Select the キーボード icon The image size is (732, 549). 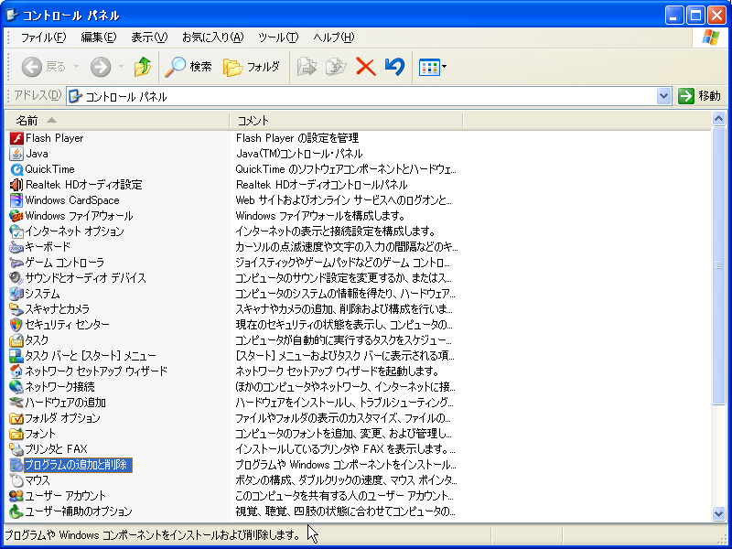16,247
